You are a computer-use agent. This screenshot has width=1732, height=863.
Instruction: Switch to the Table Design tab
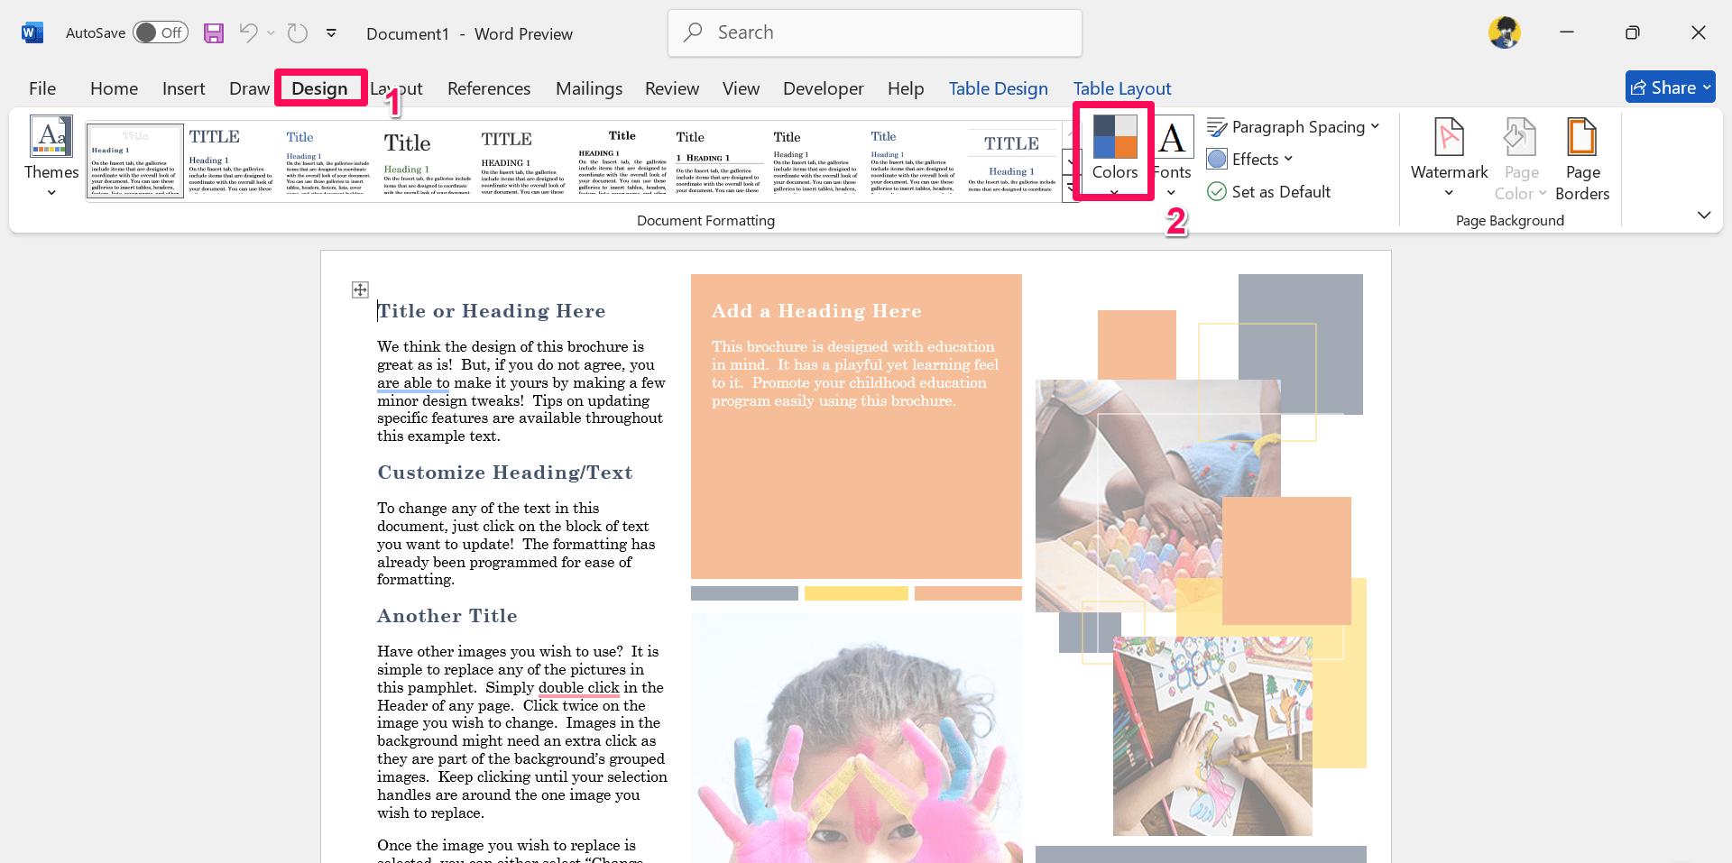point(998,87)
